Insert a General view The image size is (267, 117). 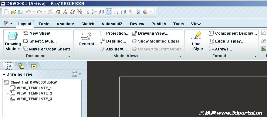[x=88, y=39]
